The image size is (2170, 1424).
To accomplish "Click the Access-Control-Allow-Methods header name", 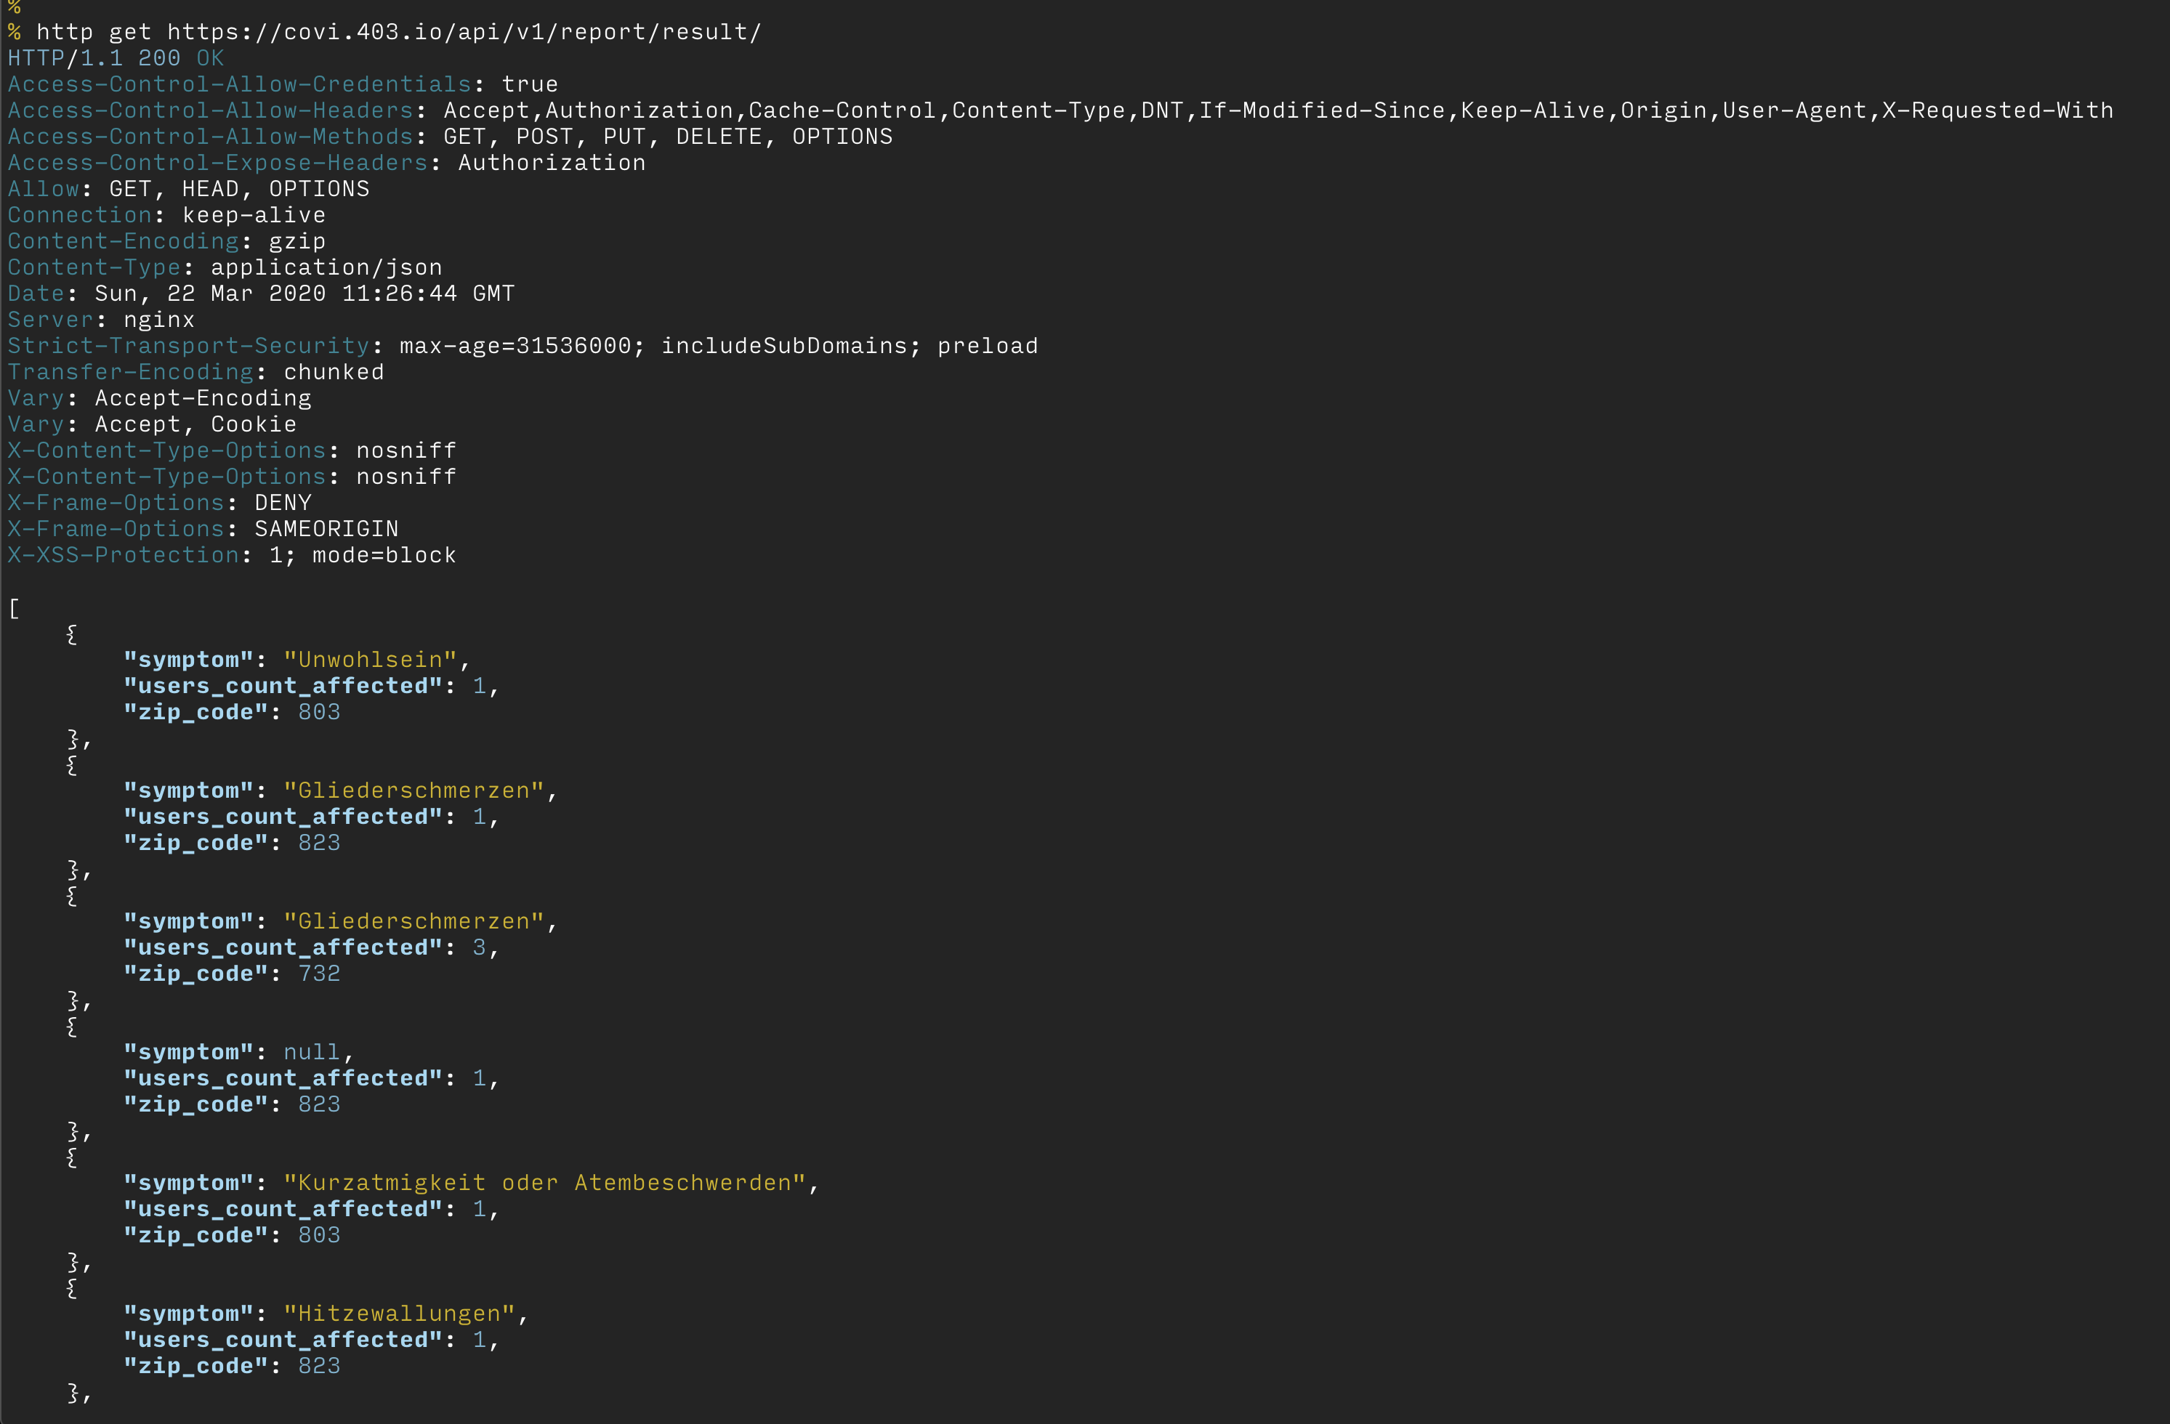I will 210,137.
